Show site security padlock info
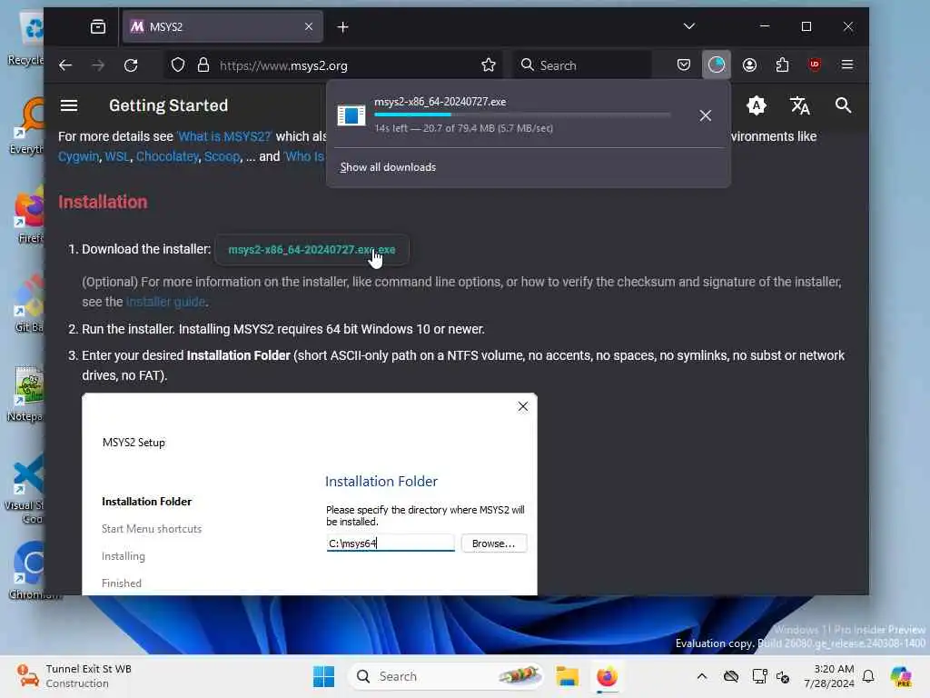The width and height of the screenshot is (930, 698). [x=203, y=65]
